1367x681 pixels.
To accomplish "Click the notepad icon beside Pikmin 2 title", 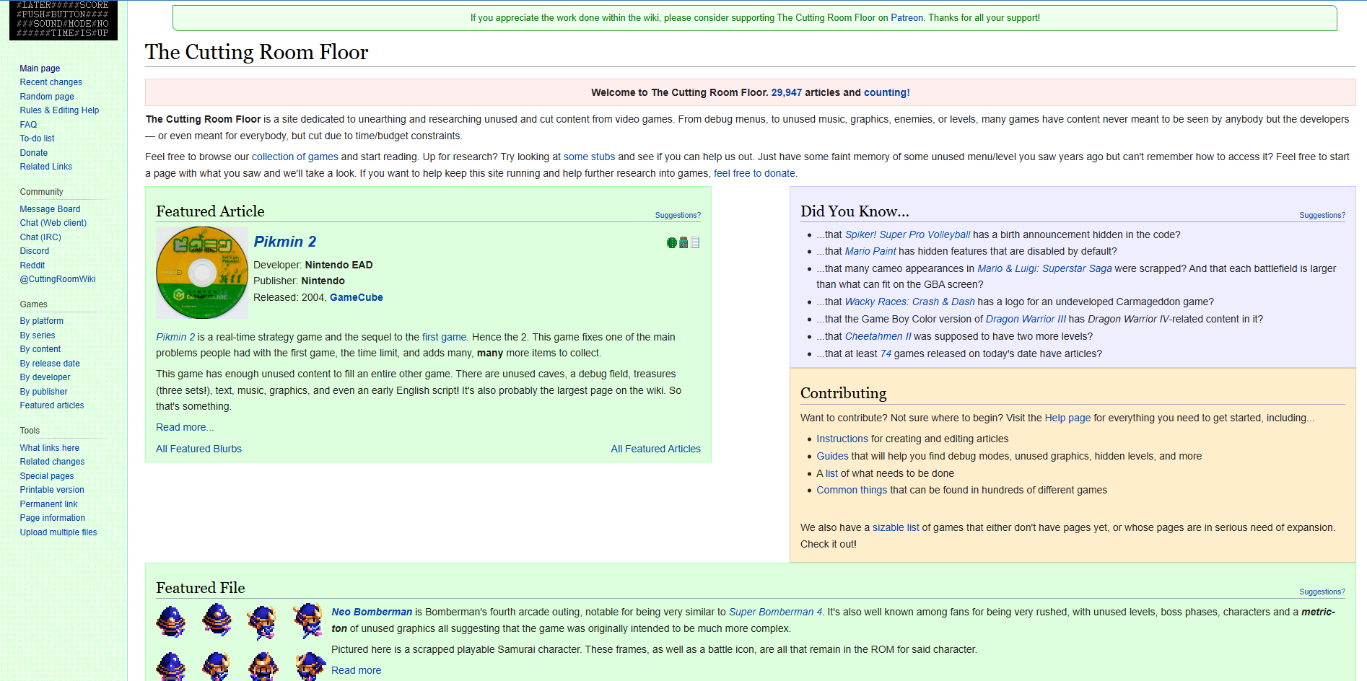I will tap(695, 242).
